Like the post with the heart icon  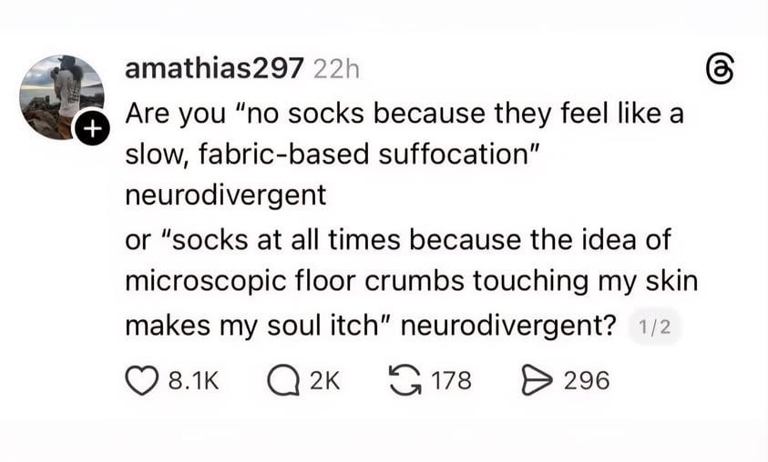point(140,380)
